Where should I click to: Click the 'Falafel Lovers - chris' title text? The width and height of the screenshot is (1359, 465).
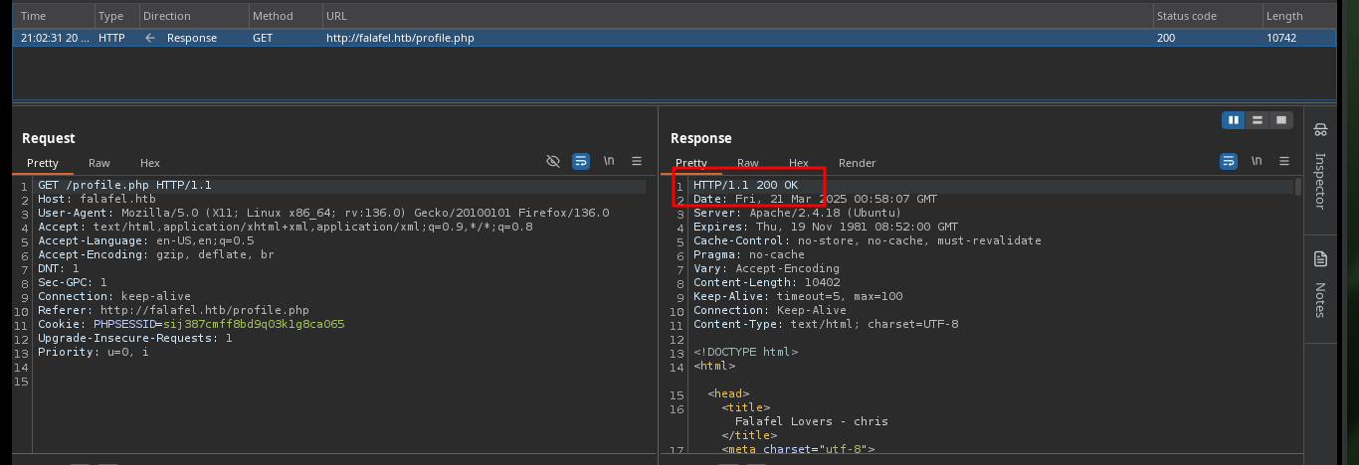click(x=811, y=421)
